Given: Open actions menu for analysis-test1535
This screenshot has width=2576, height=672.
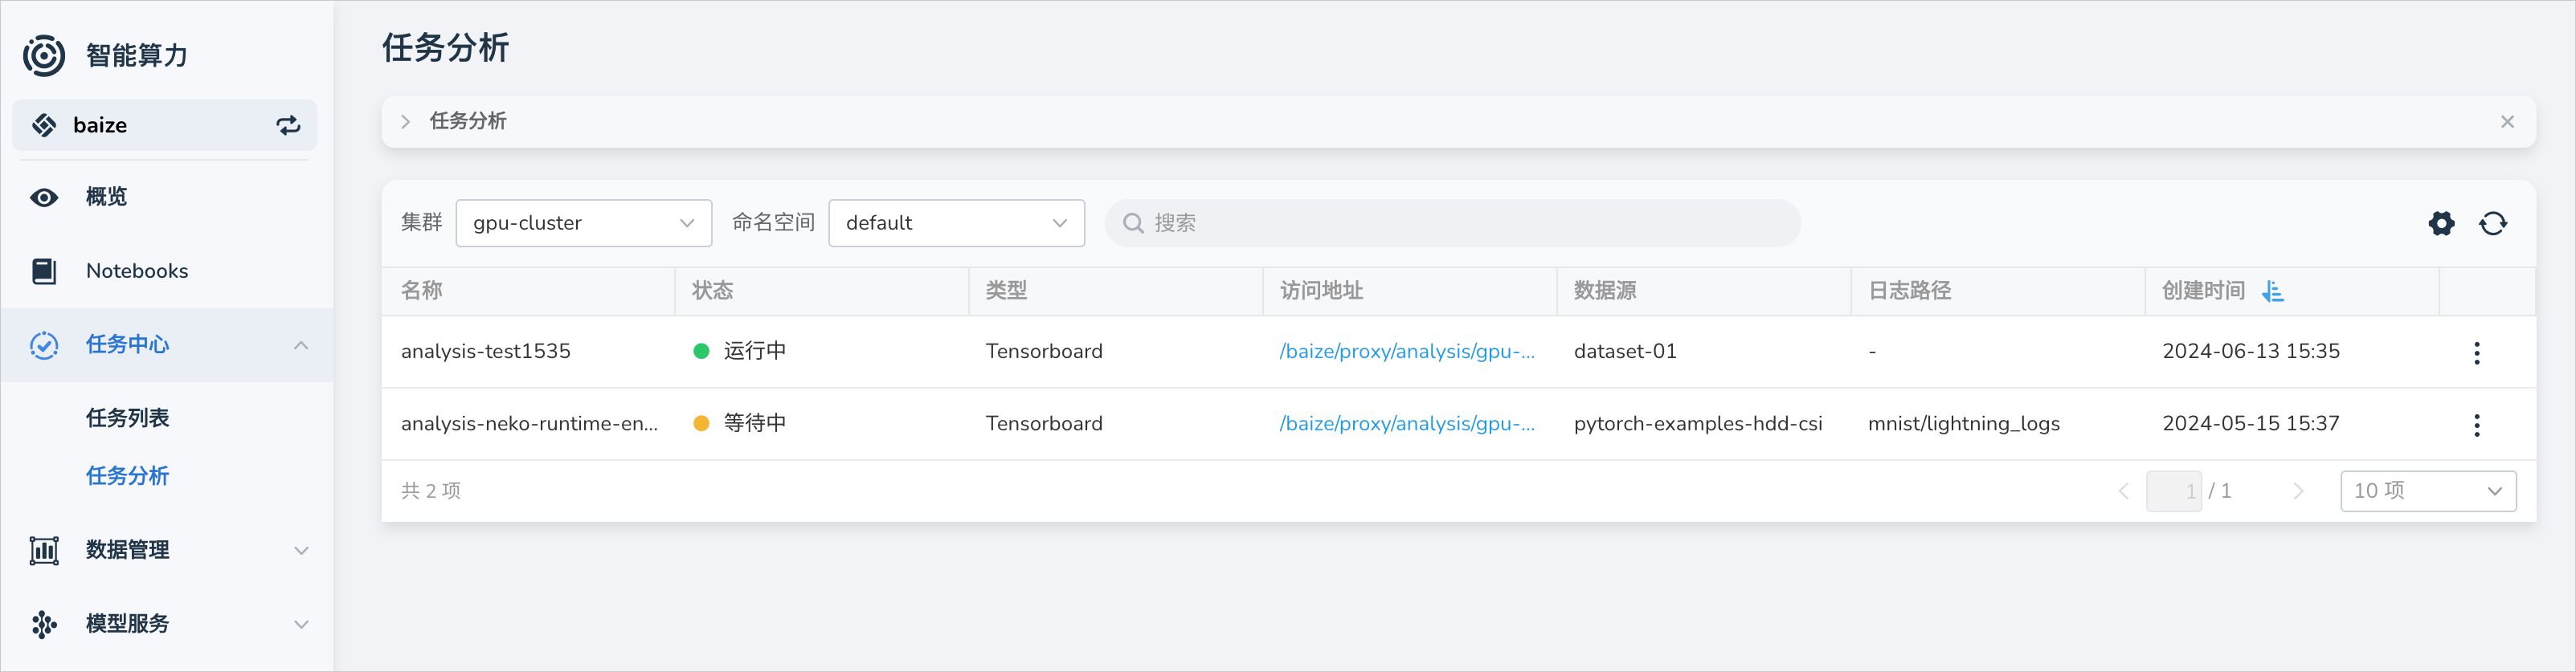Looking at the screenshot, I should (2476, 352).
